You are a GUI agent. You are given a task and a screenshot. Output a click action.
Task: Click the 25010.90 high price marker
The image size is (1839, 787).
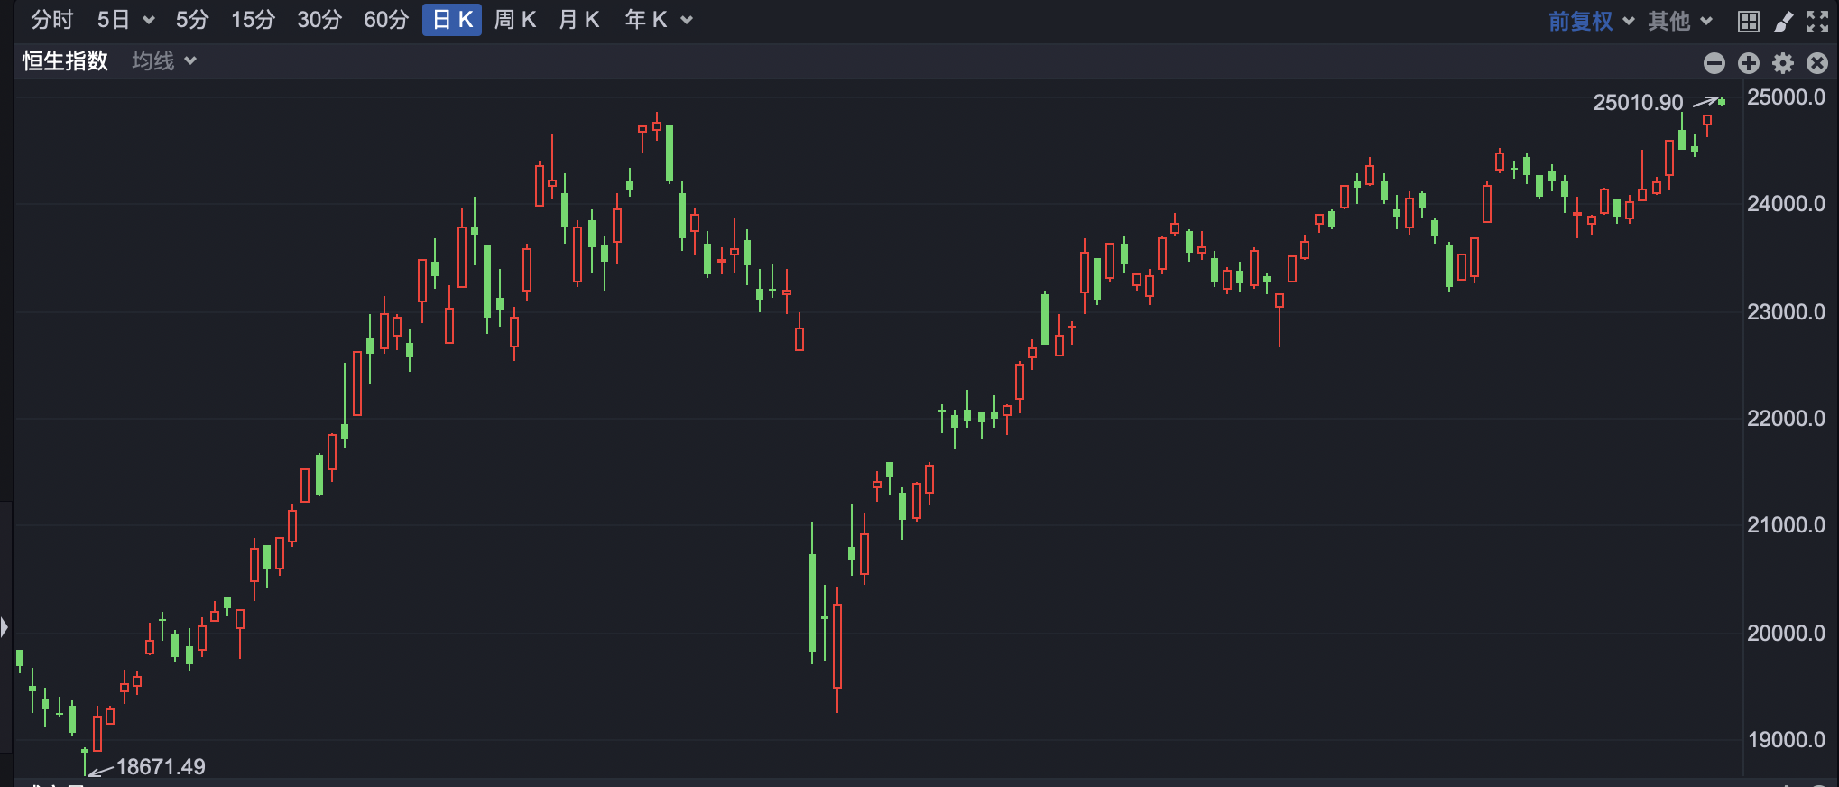tap(1638, 102)
